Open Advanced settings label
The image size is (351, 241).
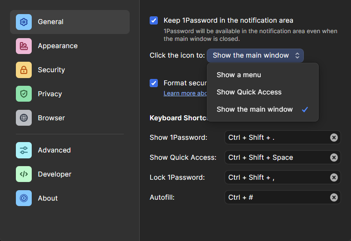[x=54, y=150]
